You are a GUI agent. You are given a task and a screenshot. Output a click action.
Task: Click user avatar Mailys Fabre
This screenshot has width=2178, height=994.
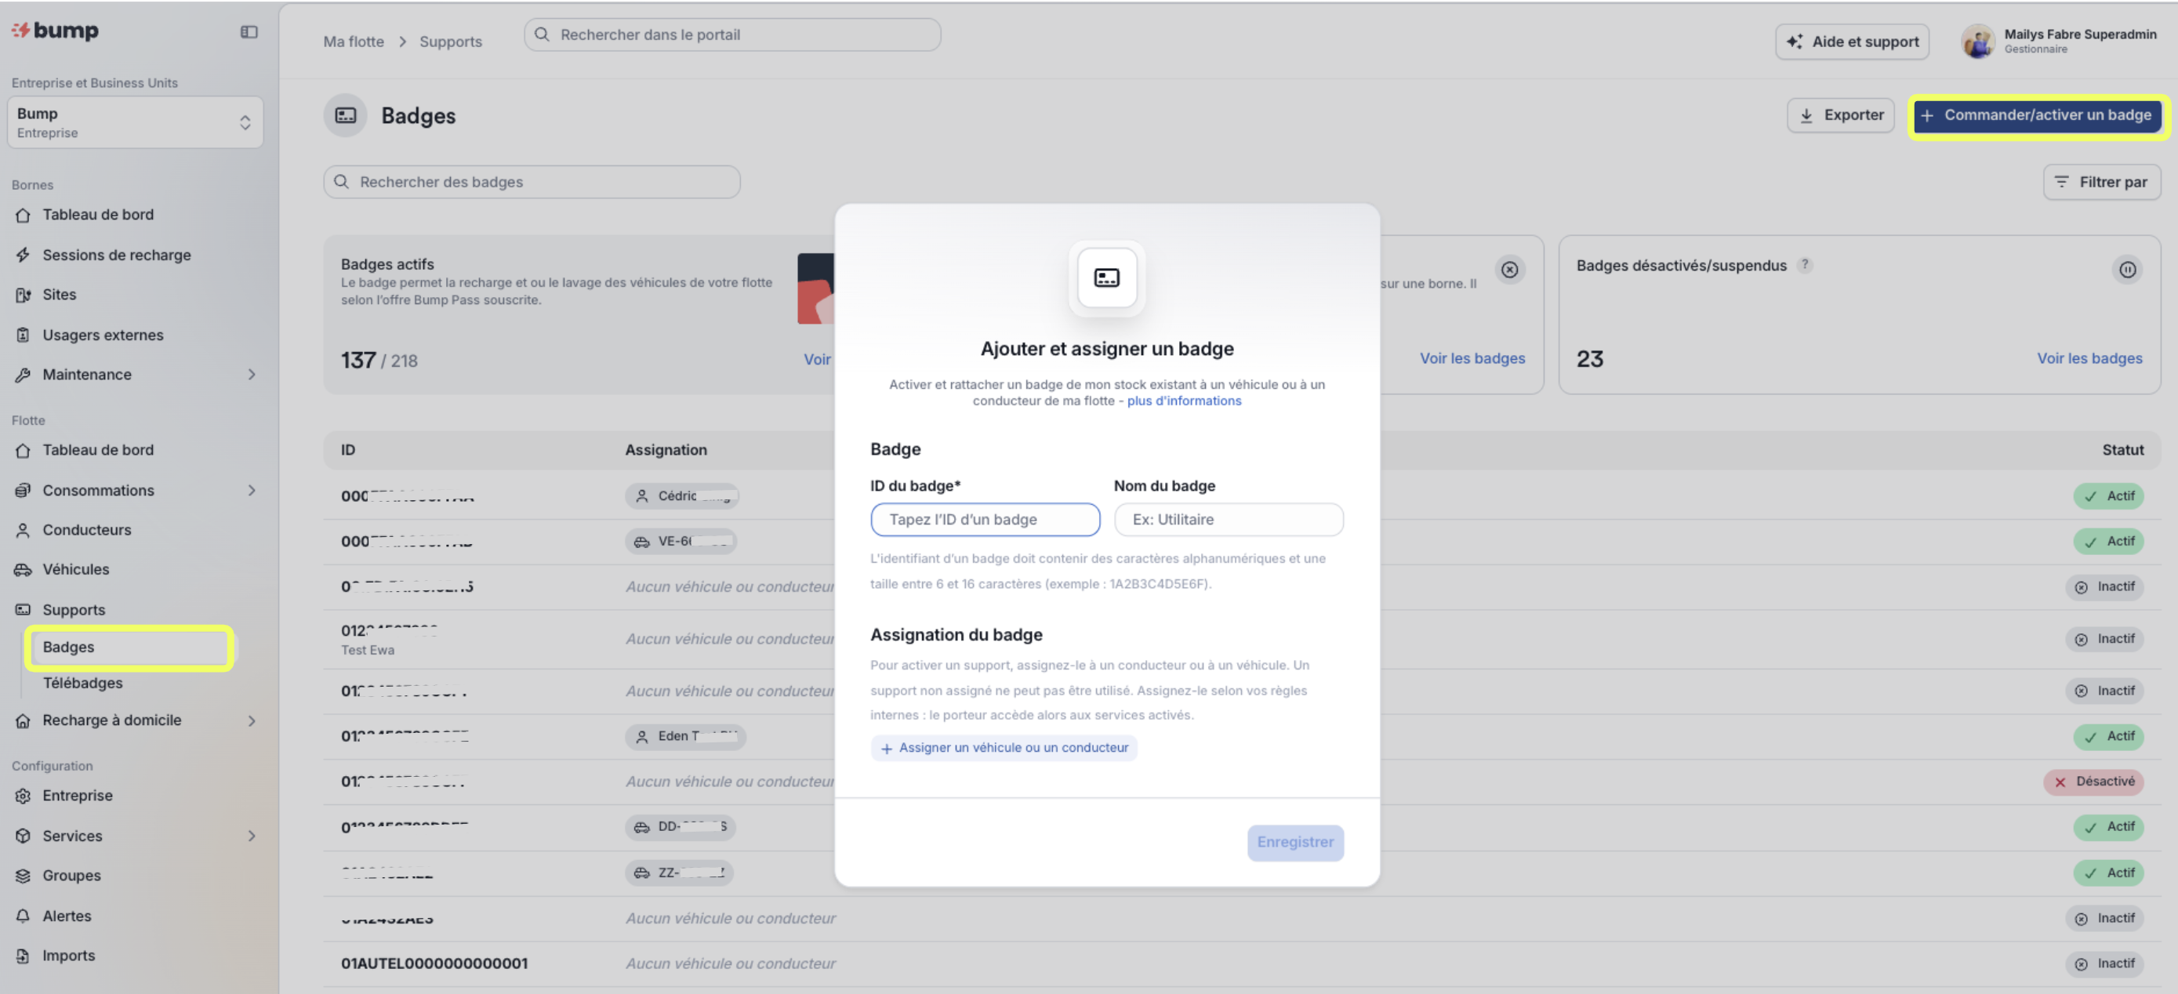tap(1977, 41)
